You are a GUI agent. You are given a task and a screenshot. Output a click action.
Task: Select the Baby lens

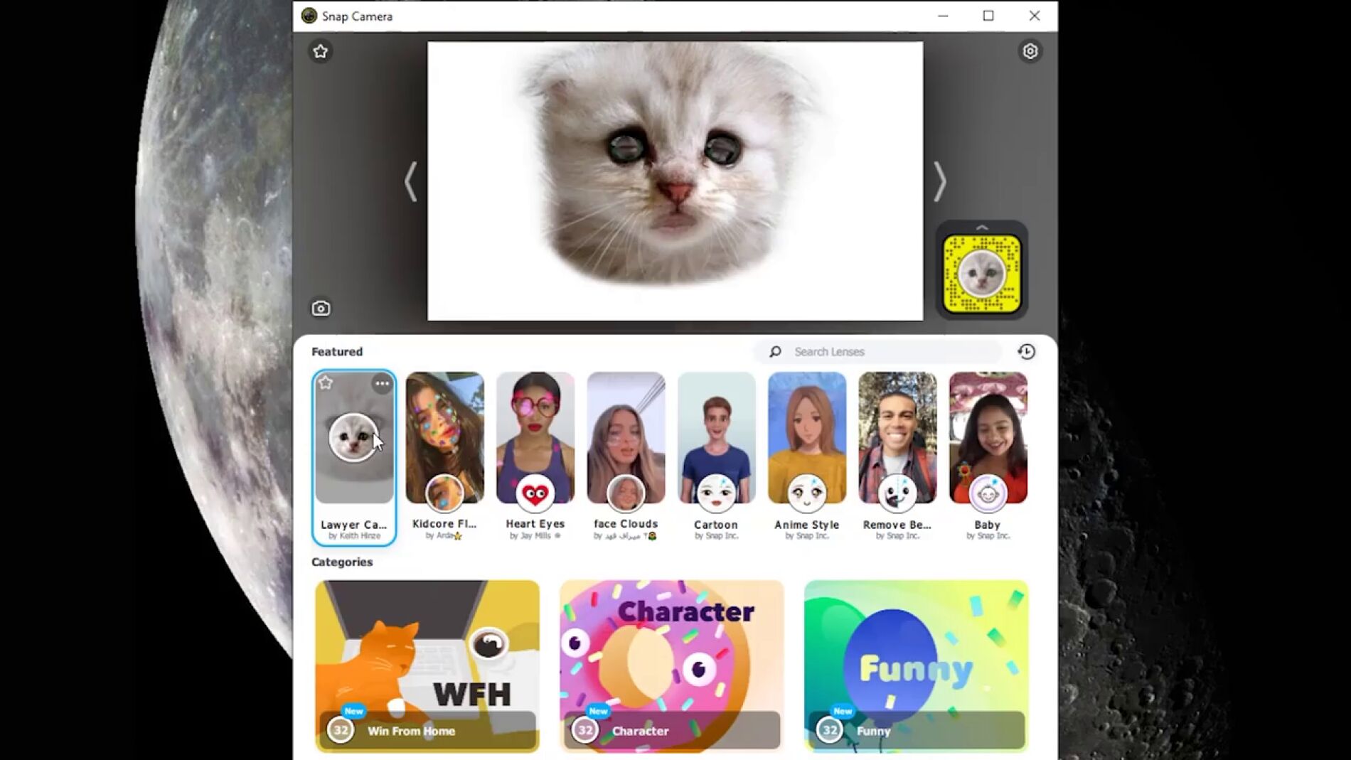point(988,456)
